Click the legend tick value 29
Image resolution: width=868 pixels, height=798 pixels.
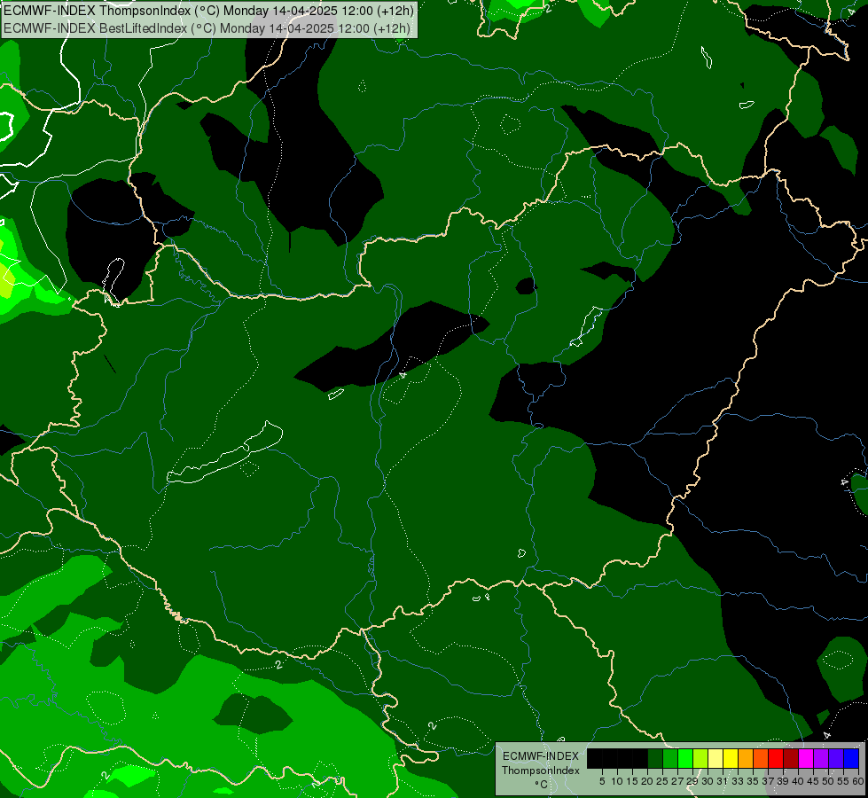click(x=692, y=781)
